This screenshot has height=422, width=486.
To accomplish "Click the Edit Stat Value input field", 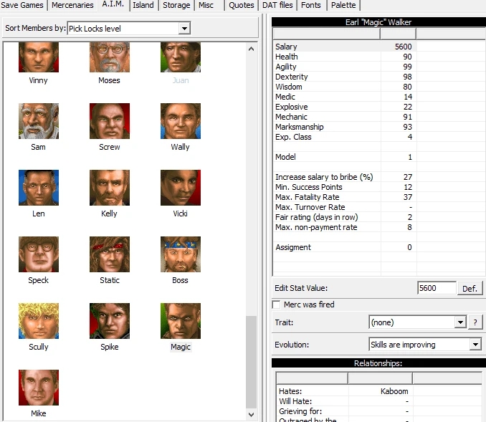I will (437, 288).
